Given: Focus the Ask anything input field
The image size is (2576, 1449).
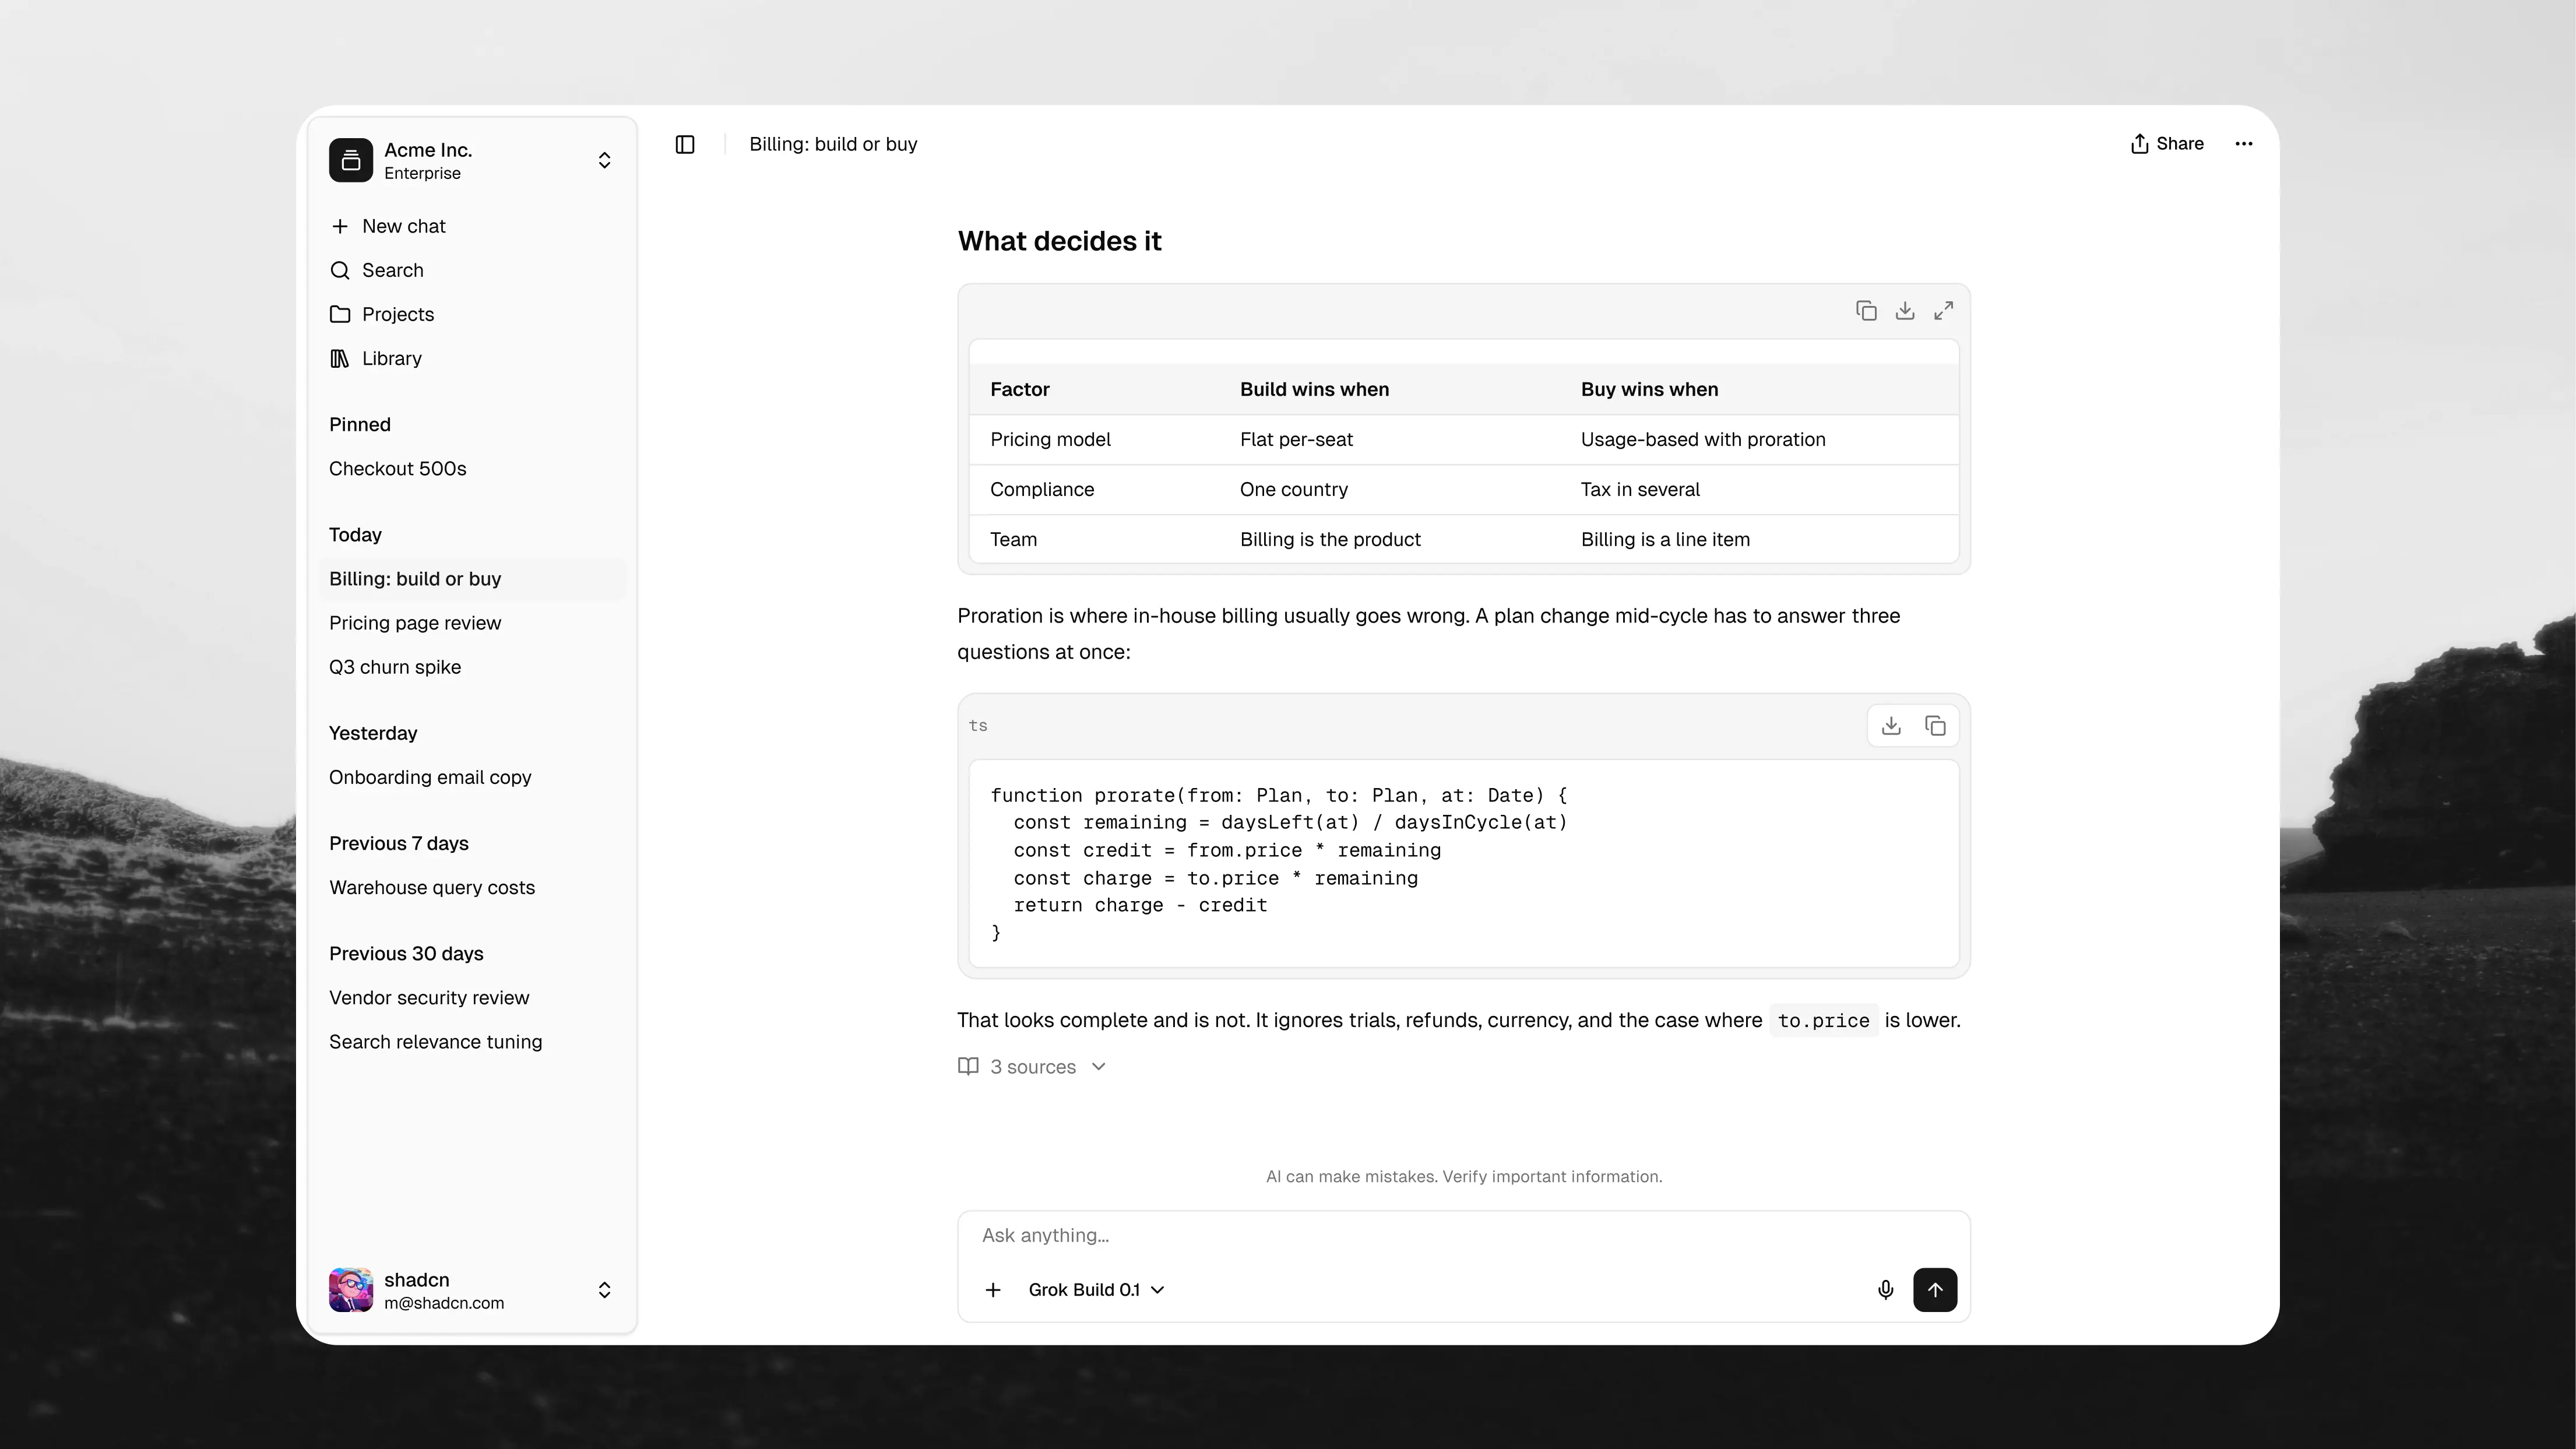Looking at the screenshot, I should click(x=1463, y=1236).
